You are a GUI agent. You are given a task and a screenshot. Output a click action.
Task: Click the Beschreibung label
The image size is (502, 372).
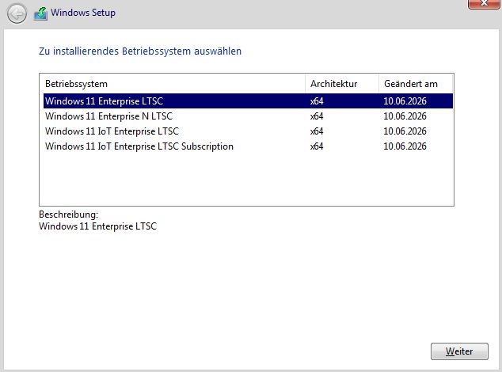(x=69, y=214)
